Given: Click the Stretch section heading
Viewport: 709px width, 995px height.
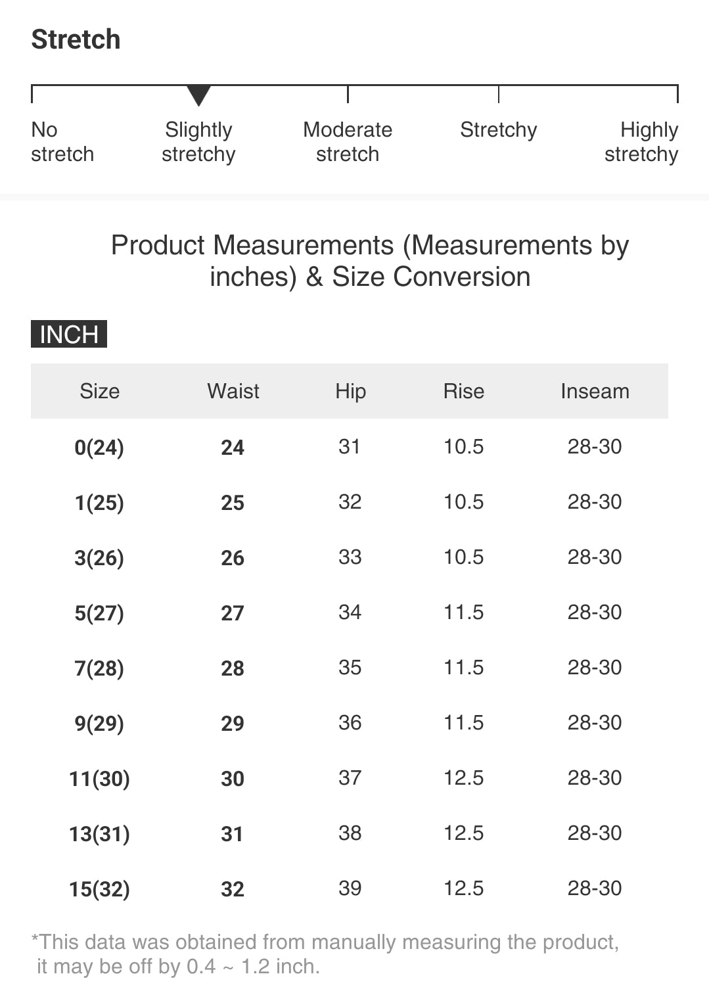Looking at the screenshot, I should tap(76, 39).
